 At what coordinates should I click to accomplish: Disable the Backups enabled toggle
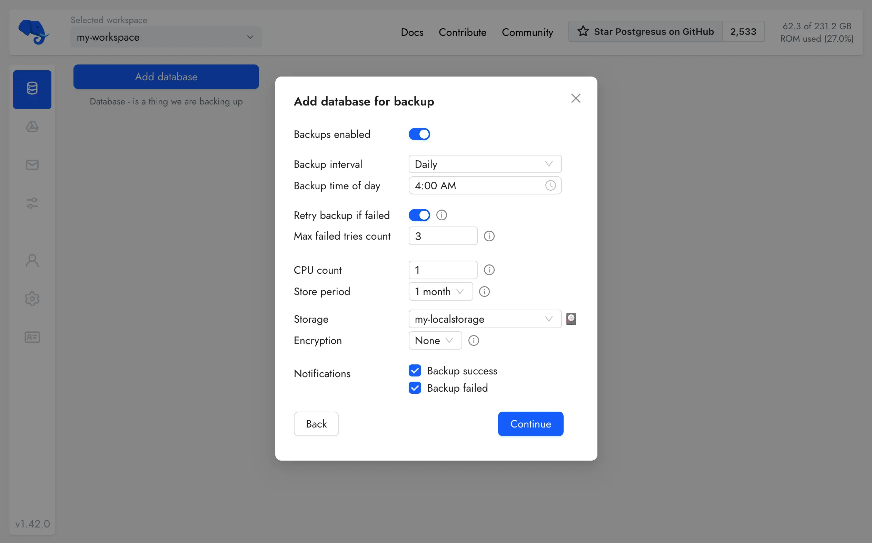click(419, 134)
